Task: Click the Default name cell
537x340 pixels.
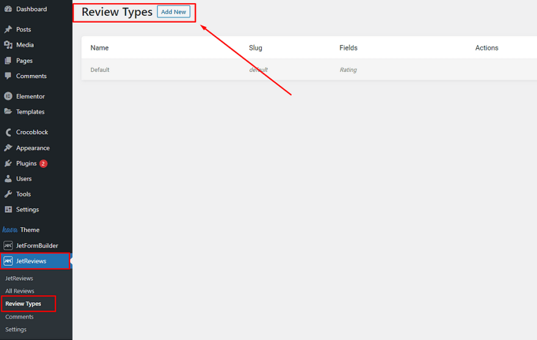Action: coord(100,70)
